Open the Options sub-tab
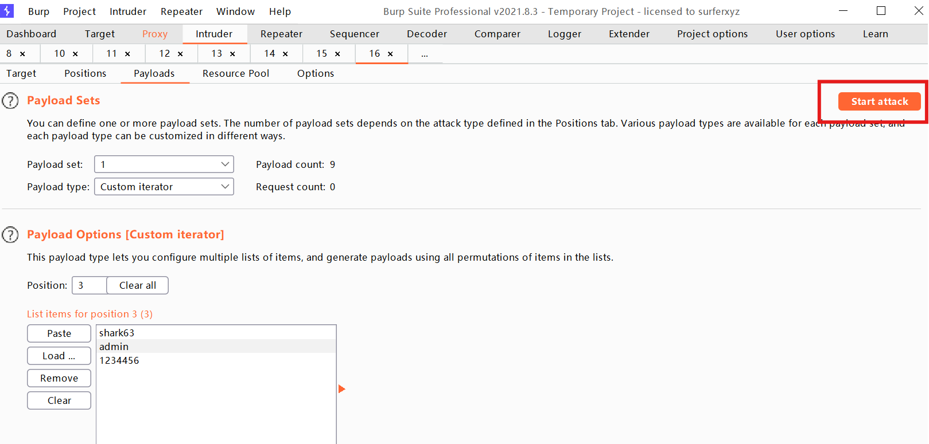 tap(316, 73)
